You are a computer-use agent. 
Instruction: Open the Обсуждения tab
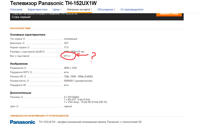click(x=106, y=9)
